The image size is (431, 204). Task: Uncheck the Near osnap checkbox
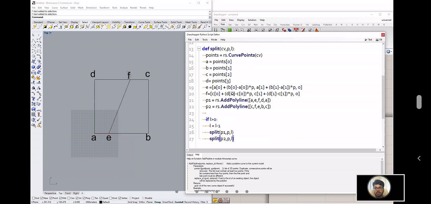point(42,198)
